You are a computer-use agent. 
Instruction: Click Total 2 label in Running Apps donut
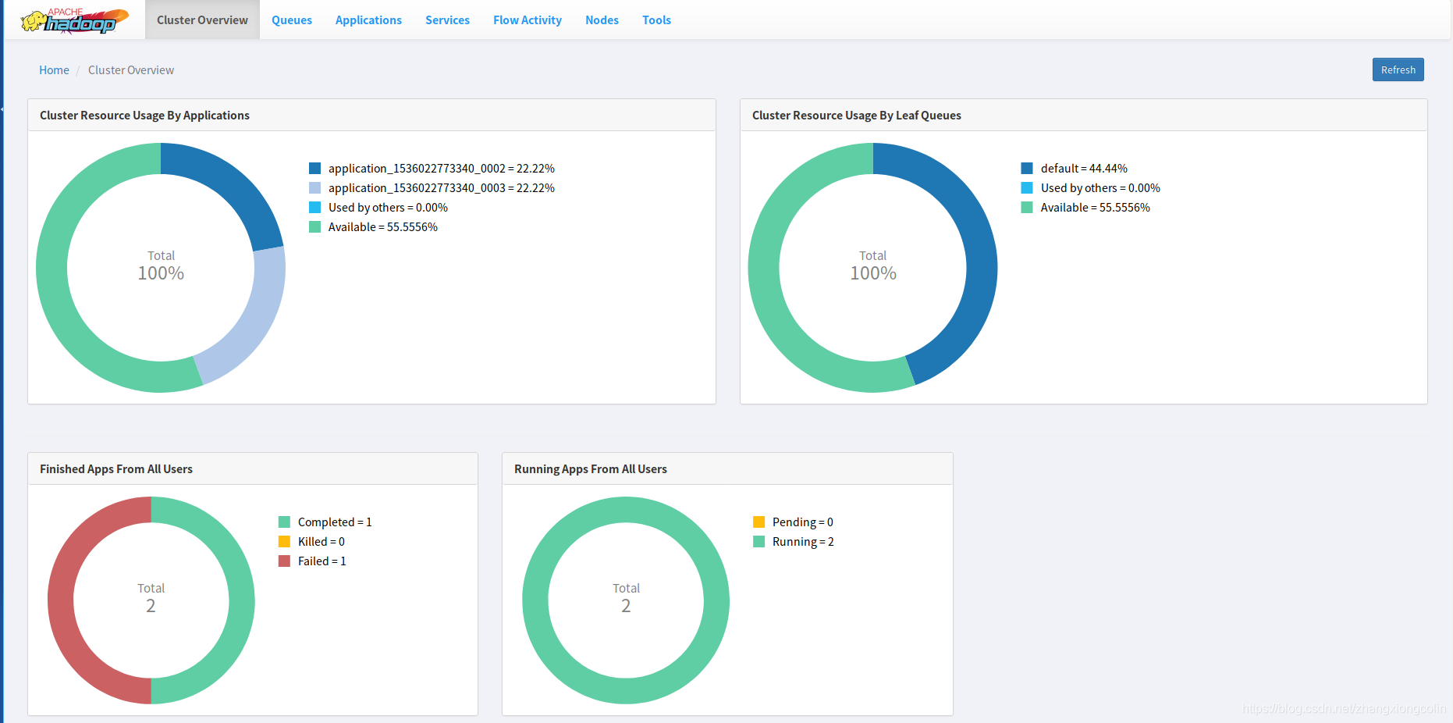click(x=626, y=598)
